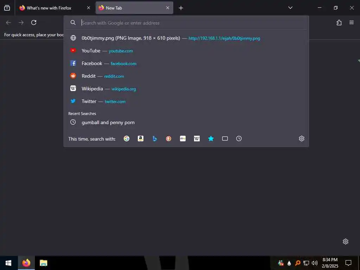Search this time with DuckDuckGo
360x270 pixels.
[x=168, y=139]
